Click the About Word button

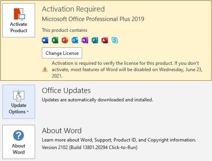19,142
